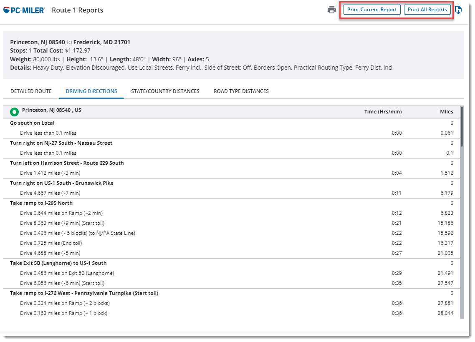Select the Go south on Local step

(32, 123)
